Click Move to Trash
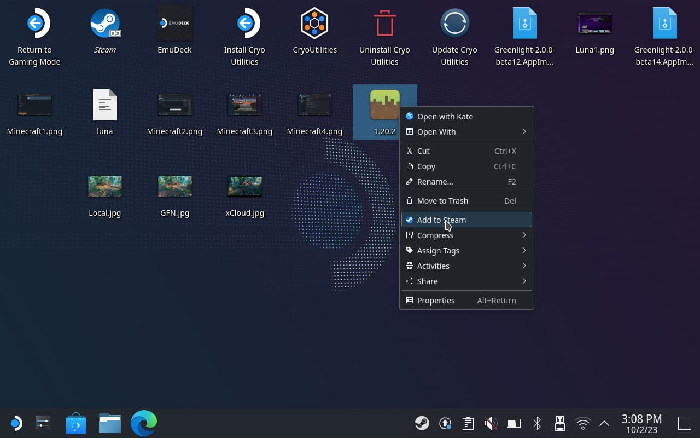Viewport: 700px width, 438px height. point(443,200)
